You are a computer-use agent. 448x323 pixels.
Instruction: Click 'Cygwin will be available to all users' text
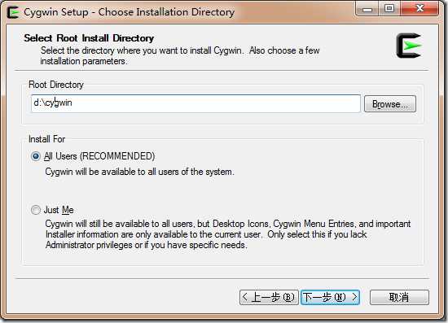(x=139, y=172)
